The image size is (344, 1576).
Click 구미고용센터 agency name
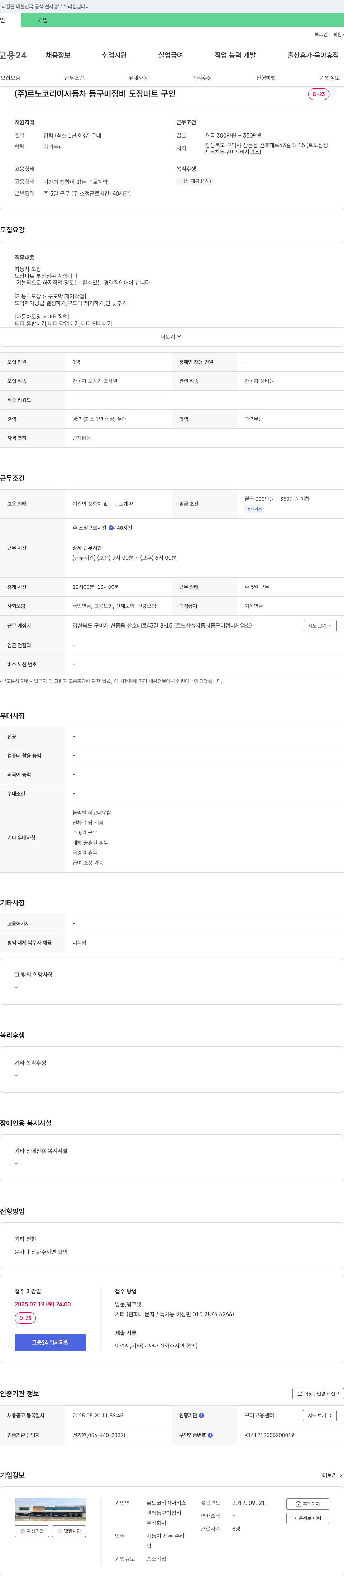pyautogui.click(x=259, y=1415)
